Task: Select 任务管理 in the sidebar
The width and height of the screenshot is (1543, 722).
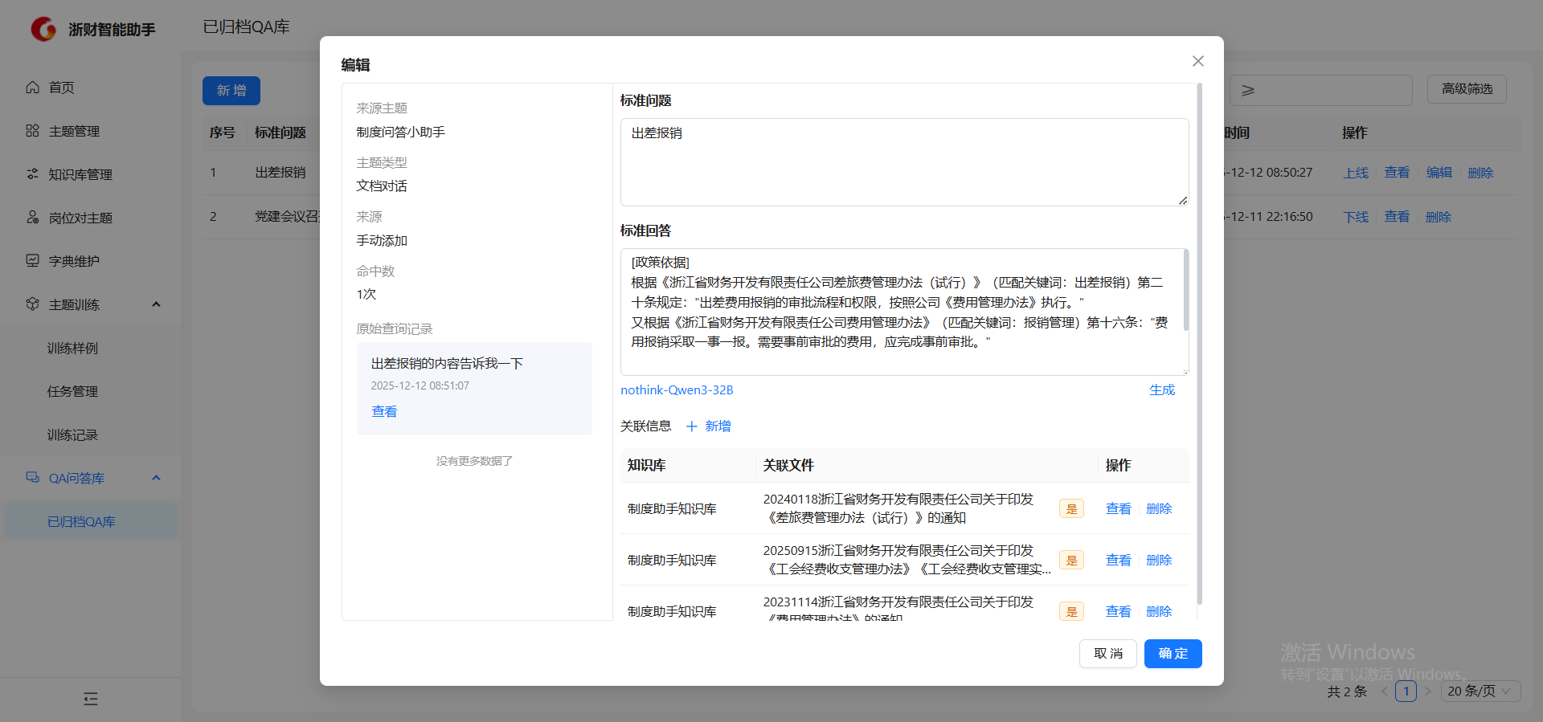Action: point(72,391)
